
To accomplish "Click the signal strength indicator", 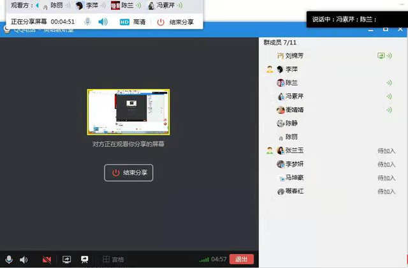I will coord(204,260).
